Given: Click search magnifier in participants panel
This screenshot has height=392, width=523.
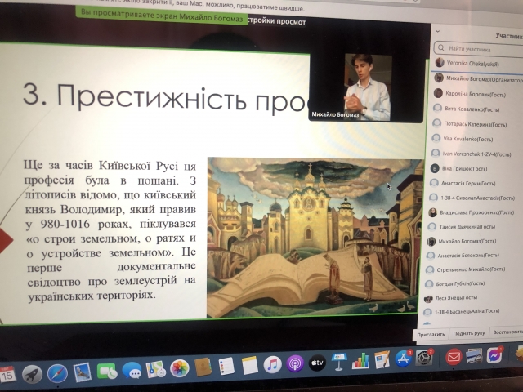Looking at the screenshot, I should (441, 48).
